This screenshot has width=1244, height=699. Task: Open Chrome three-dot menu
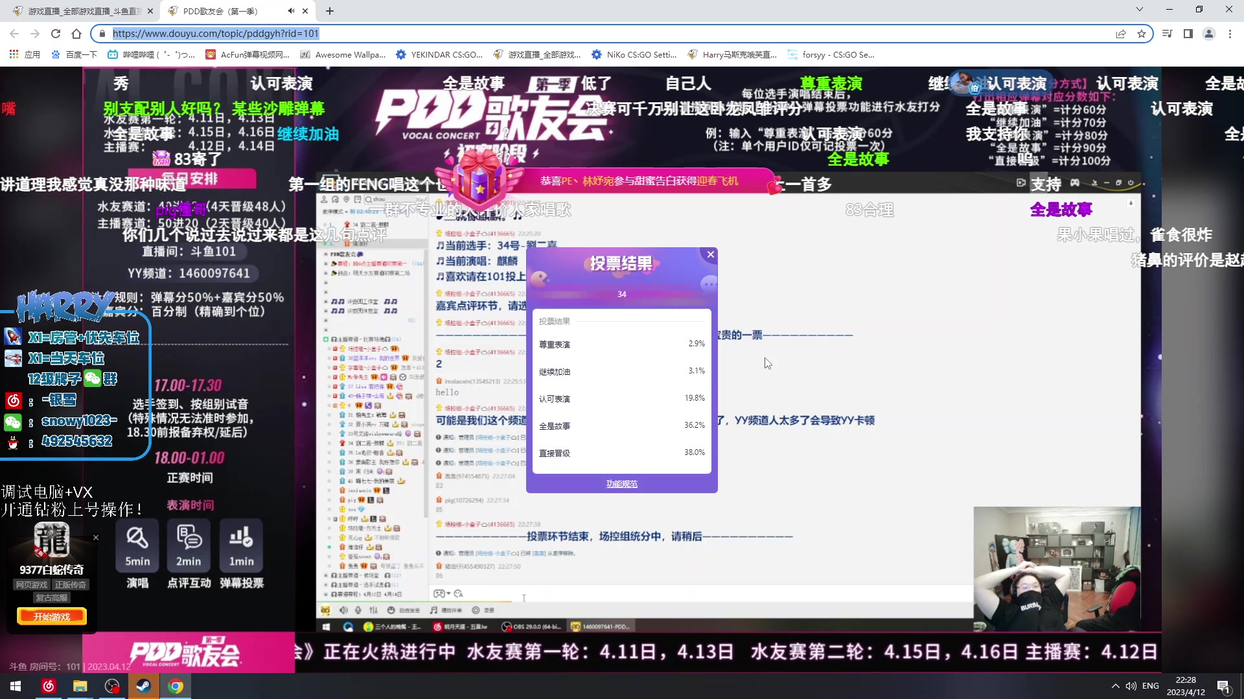pos(1230,34)
